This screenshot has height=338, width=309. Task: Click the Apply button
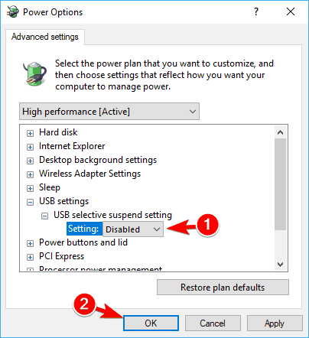tap(275, 323)
